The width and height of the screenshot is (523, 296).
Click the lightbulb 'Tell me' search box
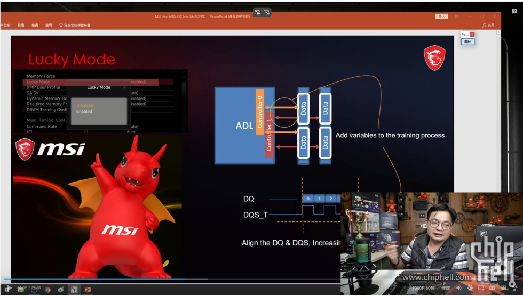tap(75, 25)
